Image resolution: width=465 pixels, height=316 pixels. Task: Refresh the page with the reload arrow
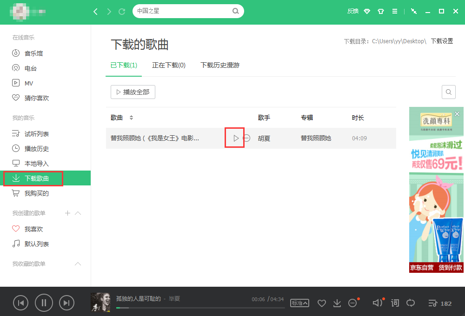click(x=122, y=12)
